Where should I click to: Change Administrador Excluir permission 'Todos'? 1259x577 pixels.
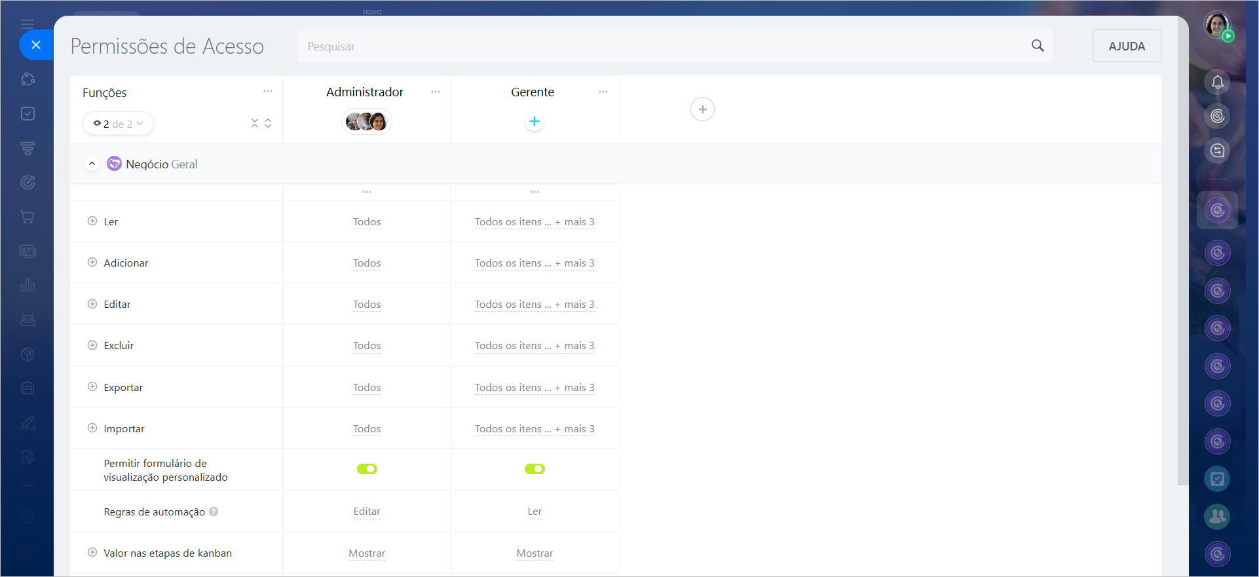pyautogui.click(x=367, y=346)
